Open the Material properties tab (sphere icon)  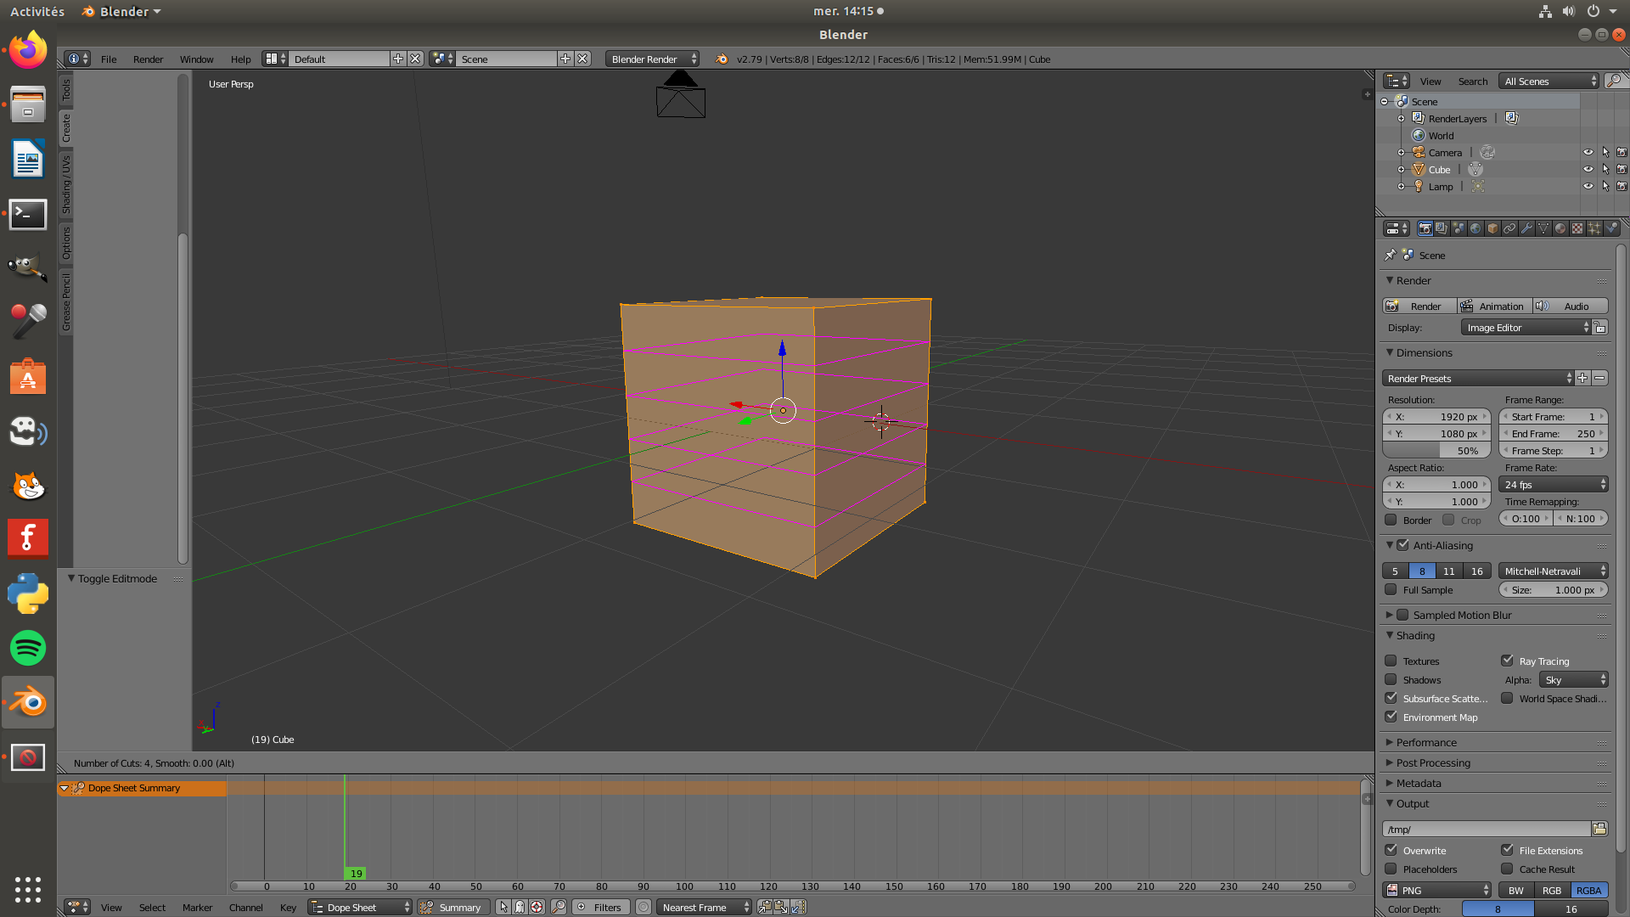(x=1560, y=228)
